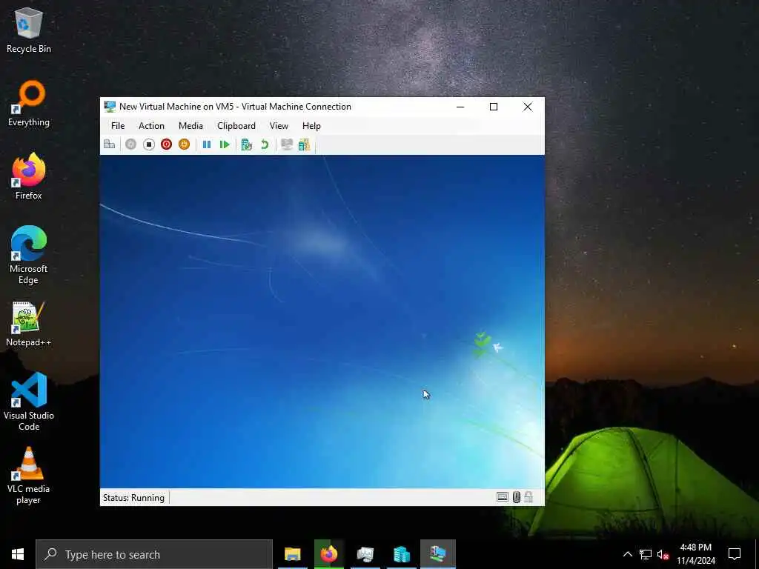Image resolution: width=759 pixels, height=569 pixels.
Task: Shut down the VM using the red power icon
Action: coord(166,144)
